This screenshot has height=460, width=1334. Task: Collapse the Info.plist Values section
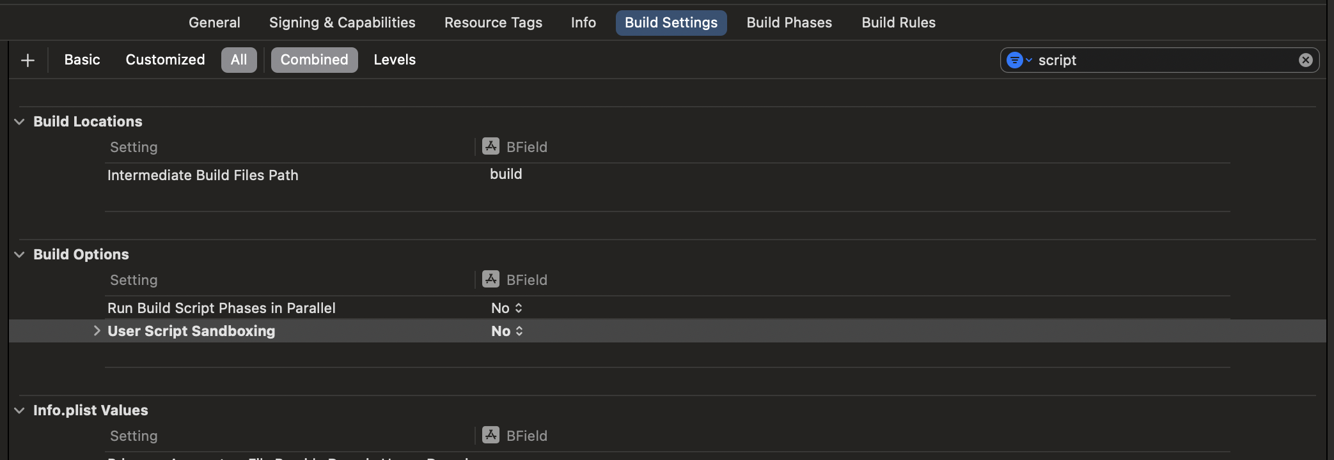[x=19, y=410]
